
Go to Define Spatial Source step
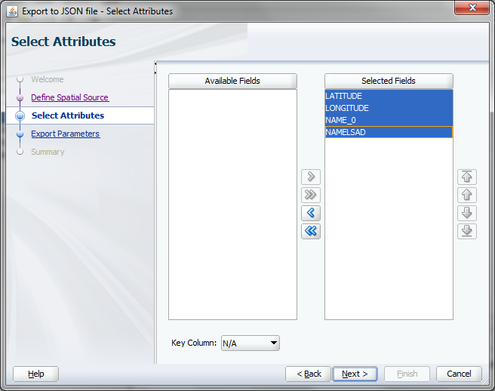(x=69, y=97)
